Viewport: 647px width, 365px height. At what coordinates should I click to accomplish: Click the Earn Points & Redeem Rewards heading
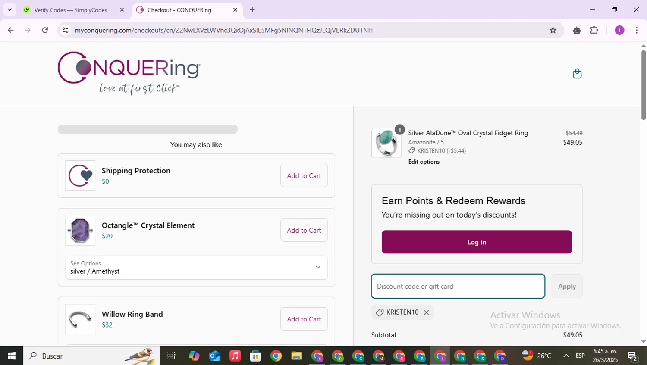pos(453,201)
